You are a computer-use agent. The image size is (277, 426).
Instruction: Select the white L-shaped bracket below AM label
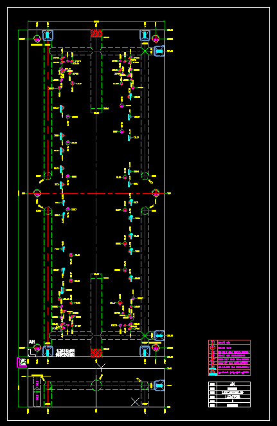pos(32,353)
